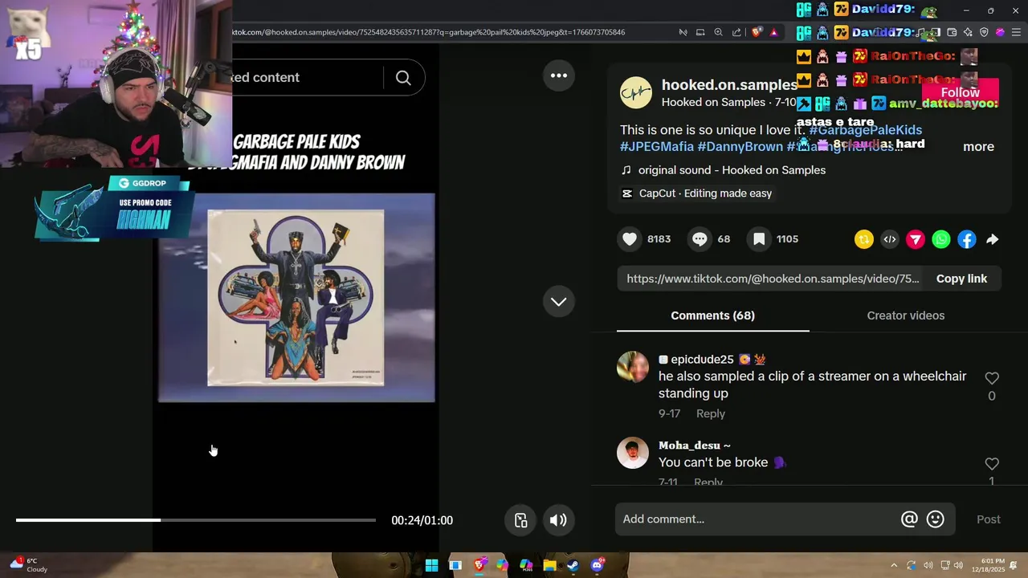Click the yellow repost icon

point(864,239)
